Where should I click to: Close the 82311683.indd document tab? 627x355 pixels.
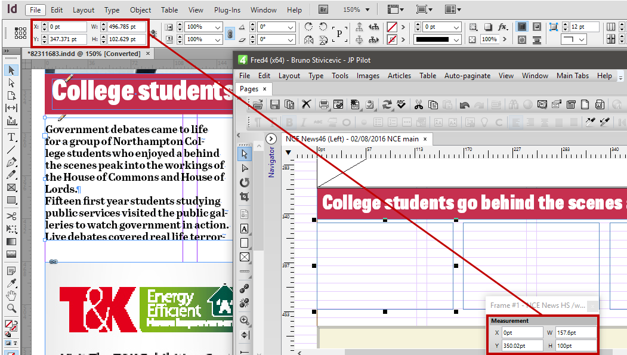pos(148,54)
